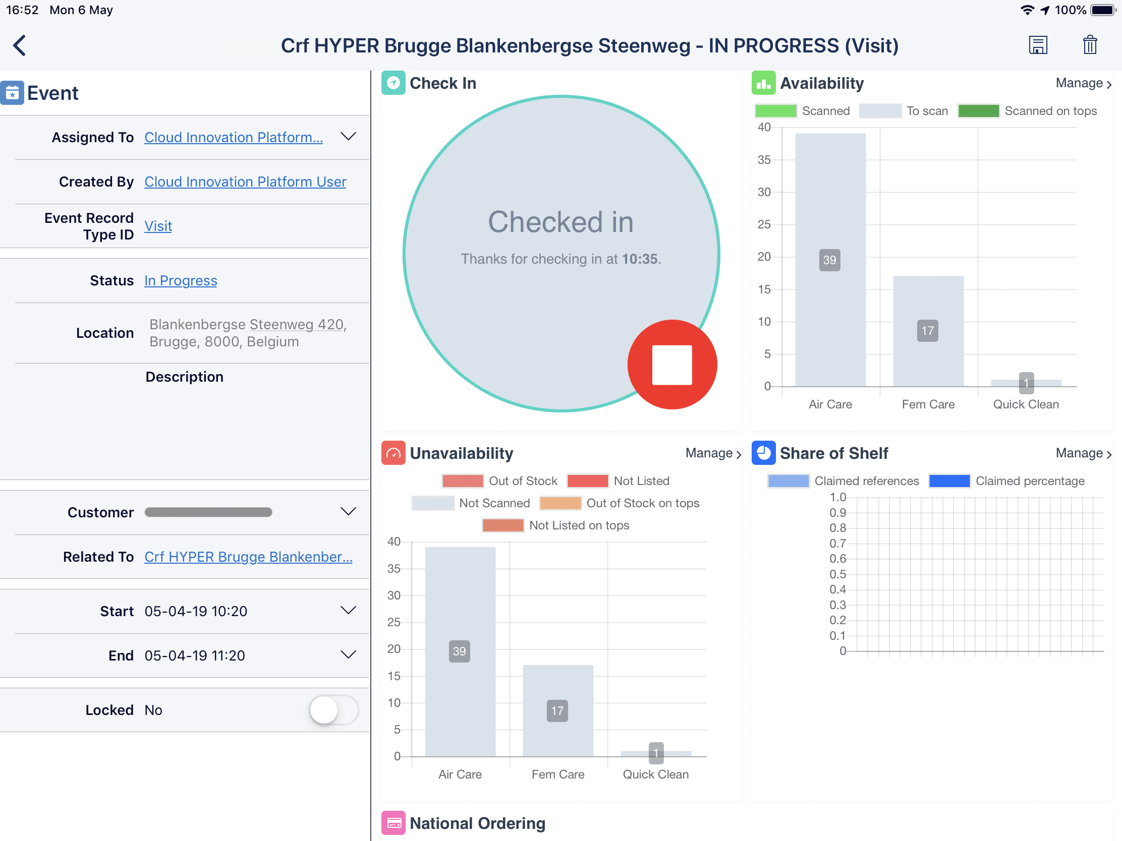The image size is (1122, 841).
Task: Tap the Blankenbergse Steenweg location address
Action: pyautogui.click(x=248, y=333)
